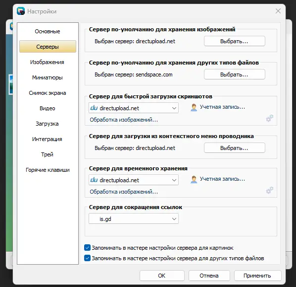Click Учетная запись link for temporary storage server
Viewport: 296px width, 287px height.
tap(222, 179)
